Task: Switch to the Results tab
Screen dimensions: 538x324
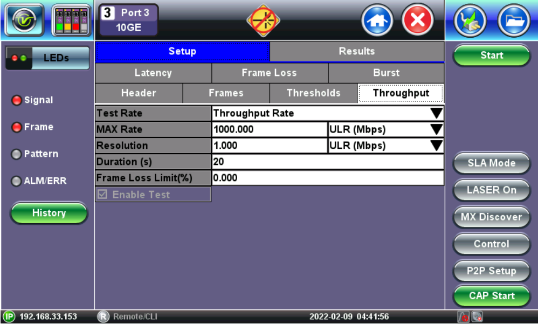Action: coord(356,51)
